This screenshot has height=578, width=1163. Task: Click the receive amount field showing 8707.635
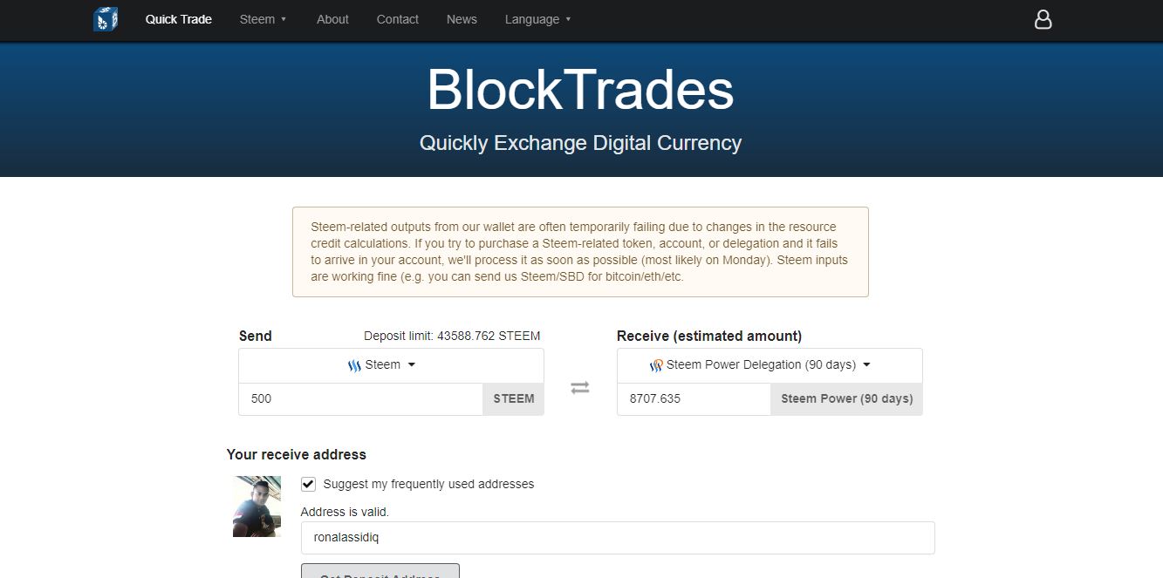click(x=694, y=398)
